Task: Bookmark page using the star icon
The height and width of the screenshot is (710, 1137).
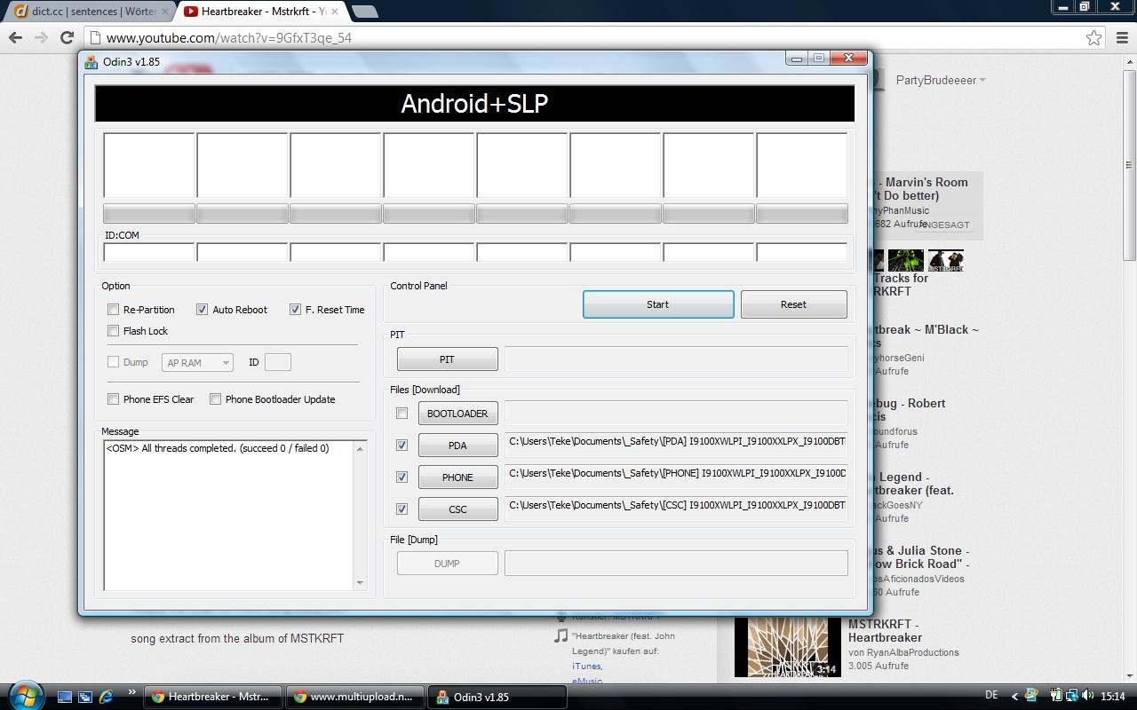Action: coord(1093,37)
